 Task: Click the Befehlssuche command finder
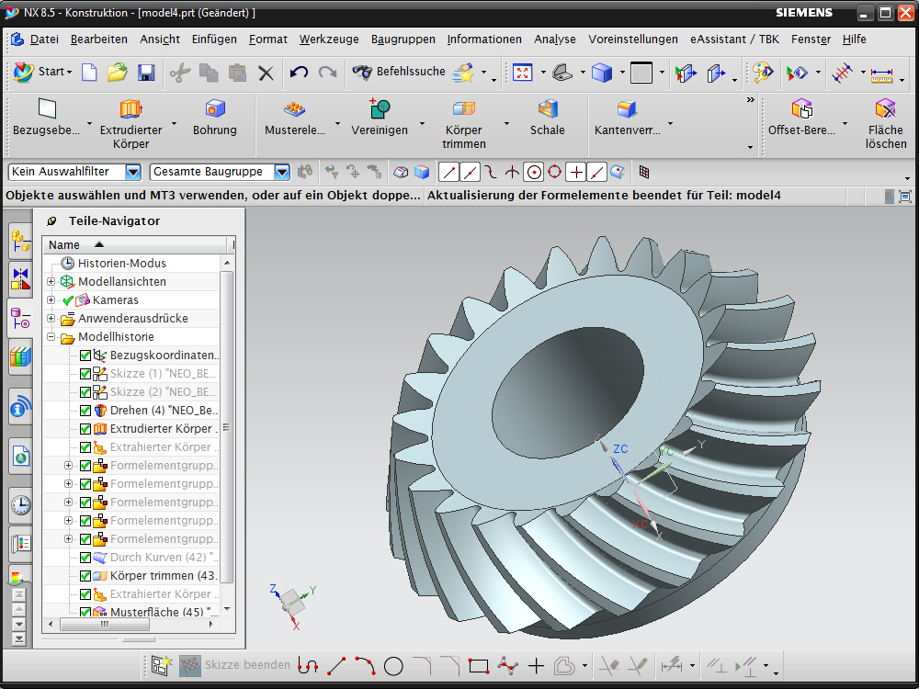[x=400, y=72]
